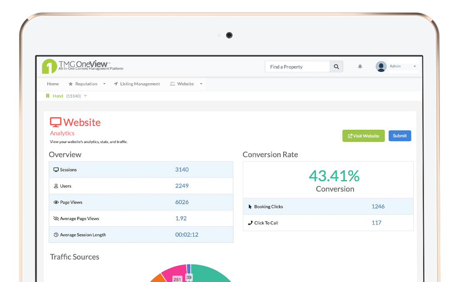Expand the Admin account dropdown arrow

click(414, 67)
